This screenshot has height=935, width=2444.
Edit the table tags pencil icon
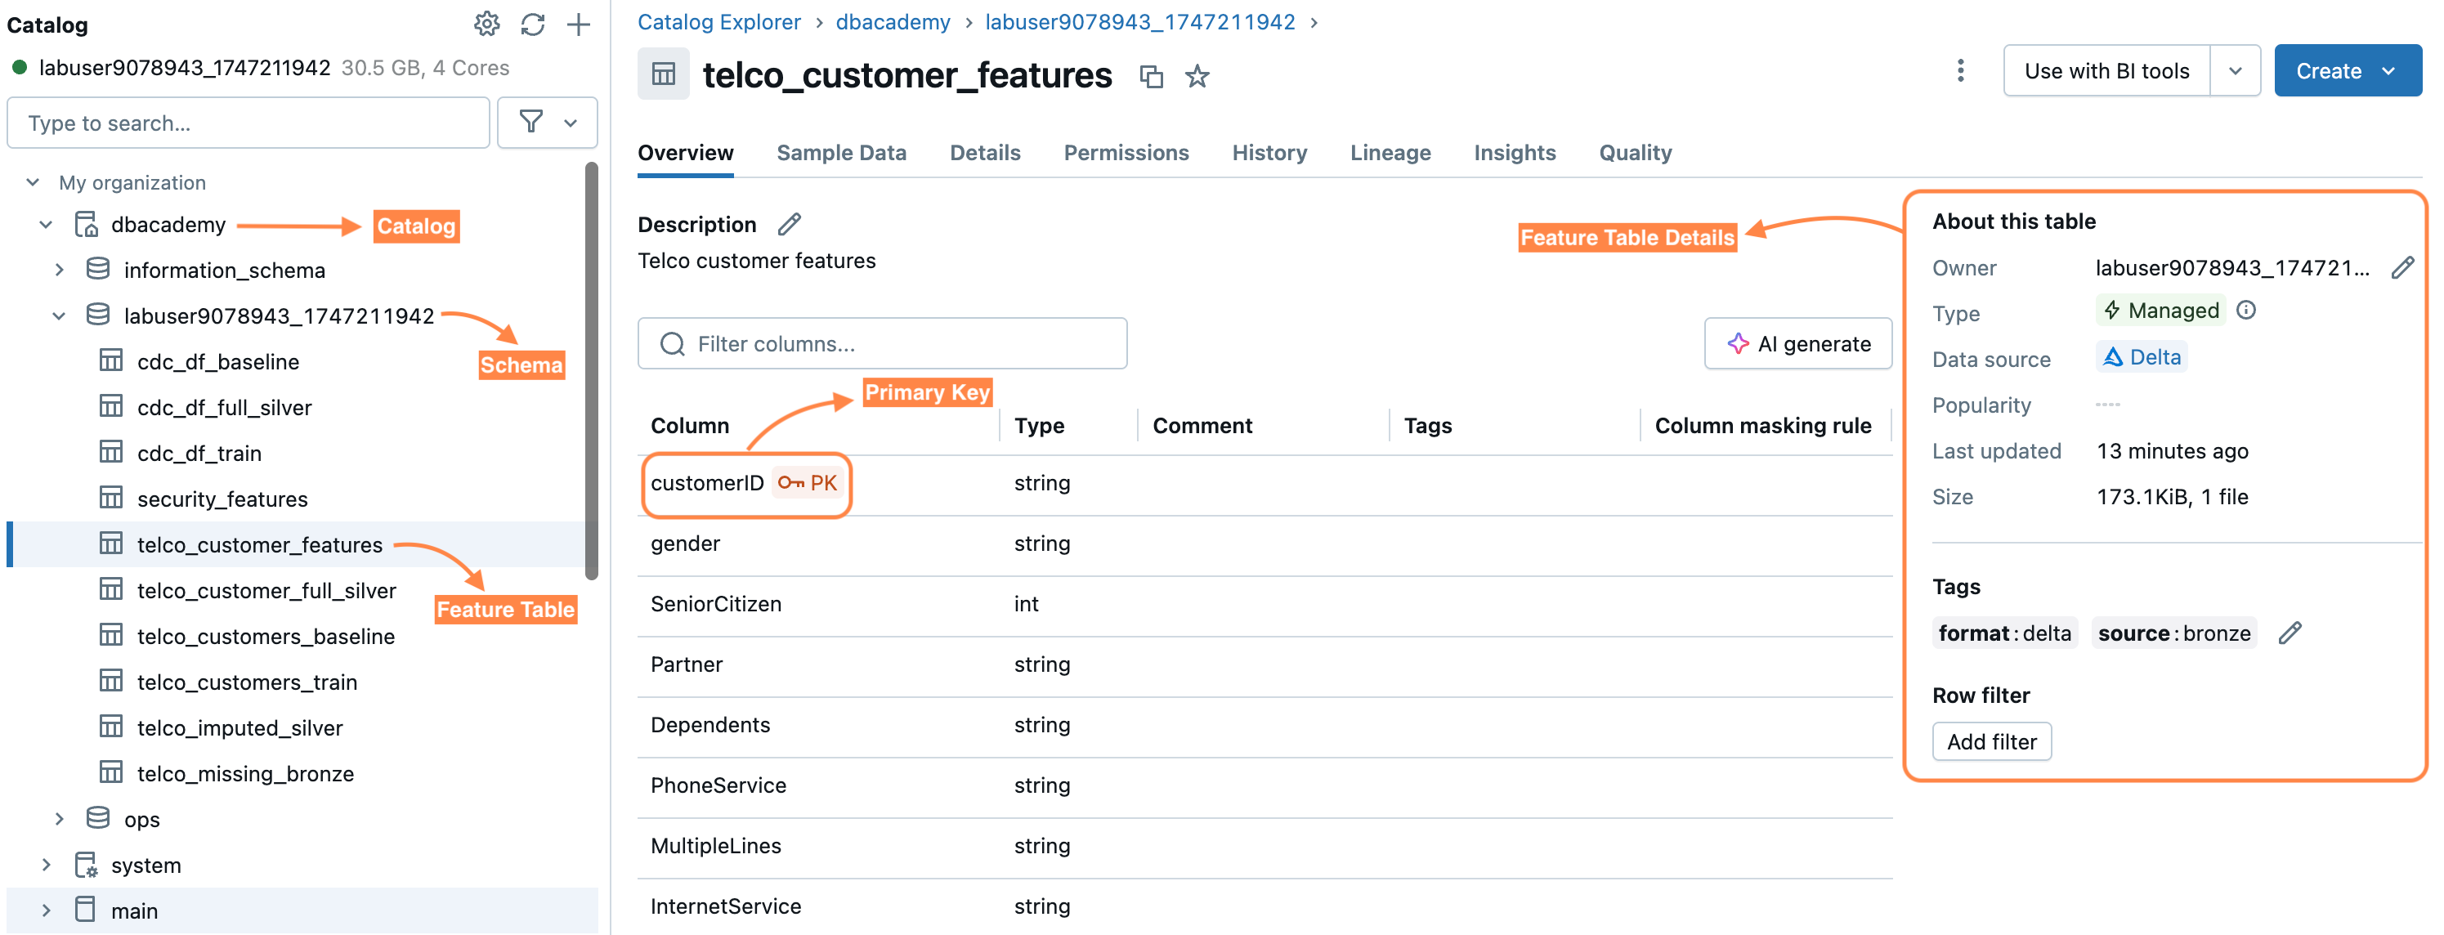tap(2290, 633)
